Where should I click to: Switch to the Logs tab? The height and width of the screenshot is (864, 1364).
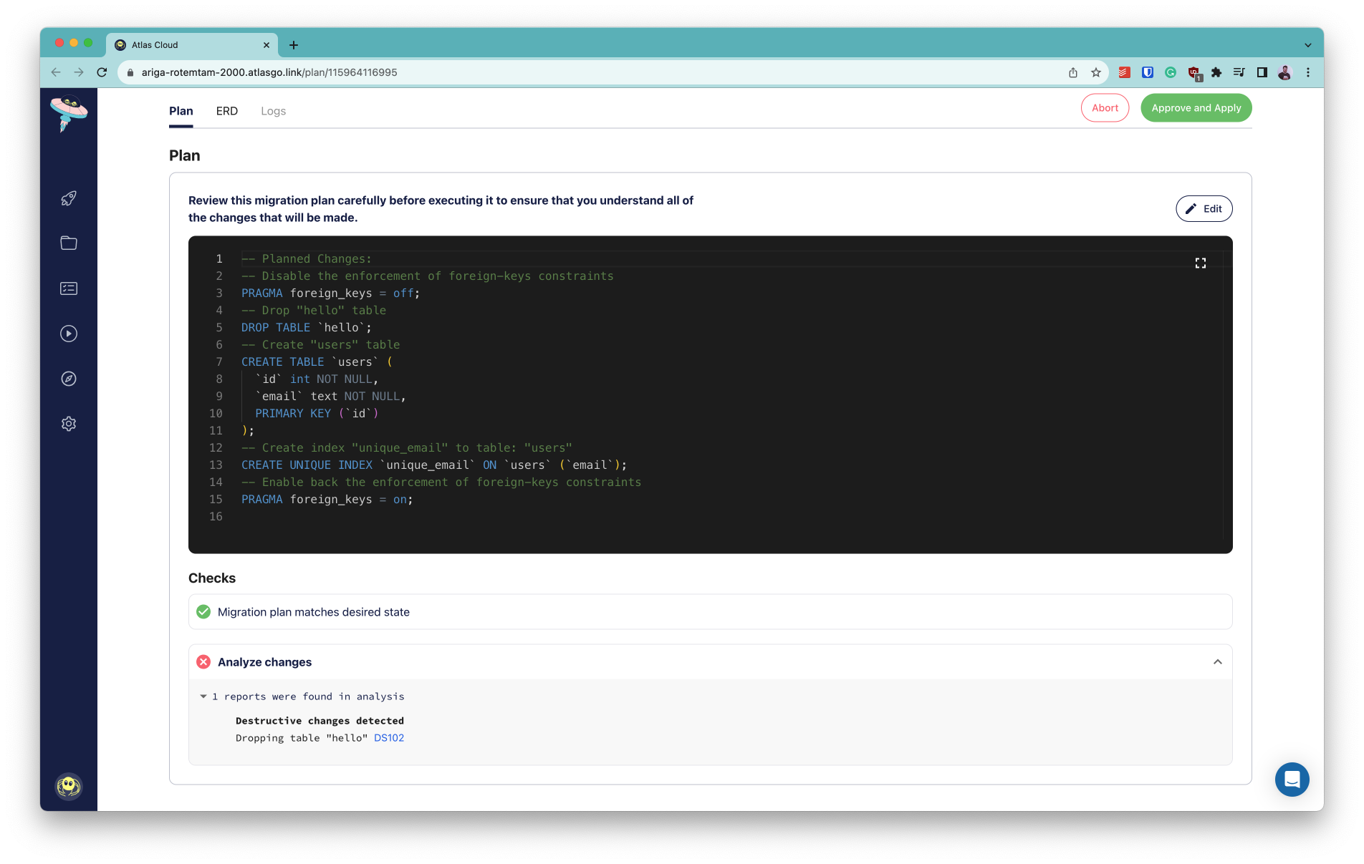[273, 111]
